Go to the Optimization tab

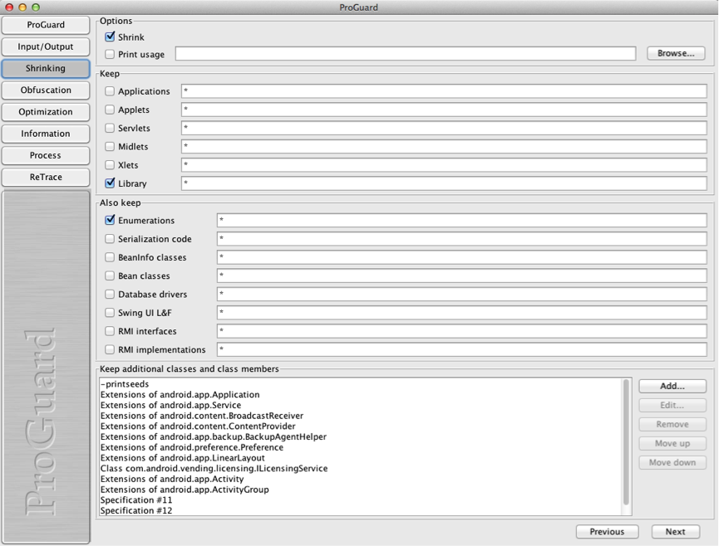46,112
